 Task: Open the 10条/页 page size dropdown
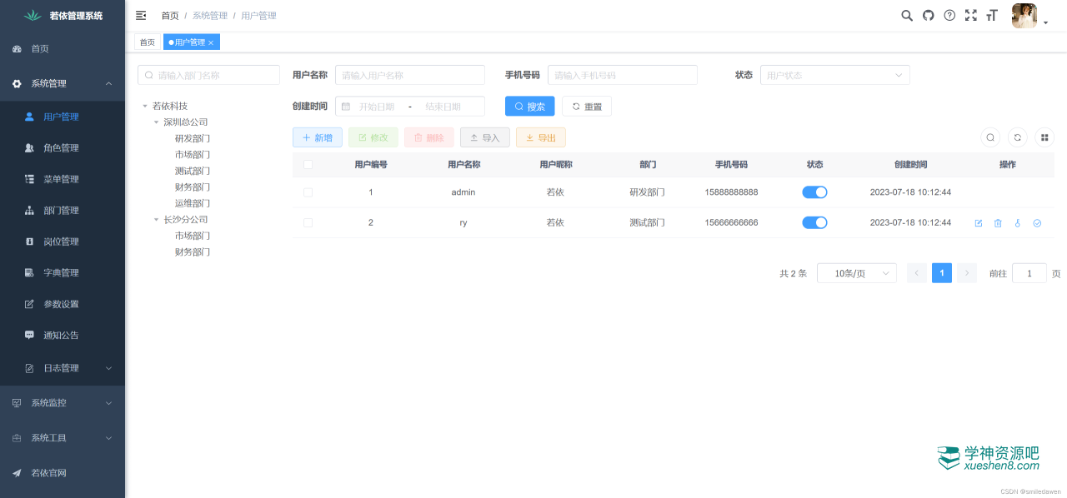tap(856, 273)
